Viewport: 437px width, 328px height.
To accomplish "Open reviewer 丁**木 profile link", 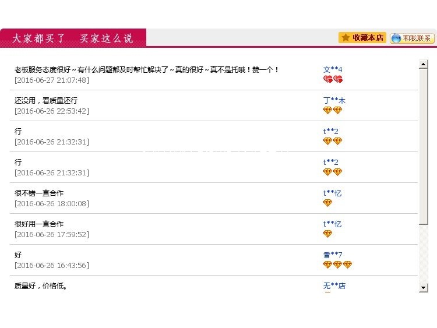I will pos(334,100).
